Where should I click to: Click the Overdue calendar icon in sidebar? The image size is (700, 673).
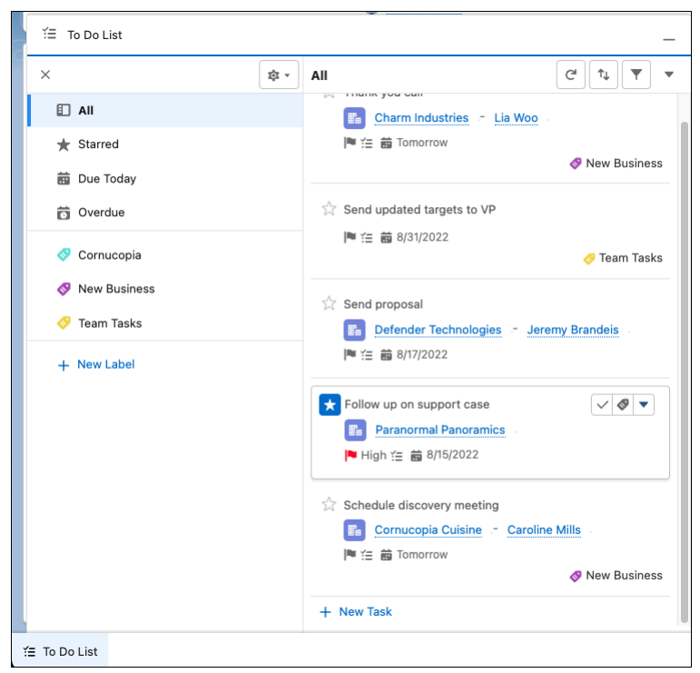coord(64,213)
